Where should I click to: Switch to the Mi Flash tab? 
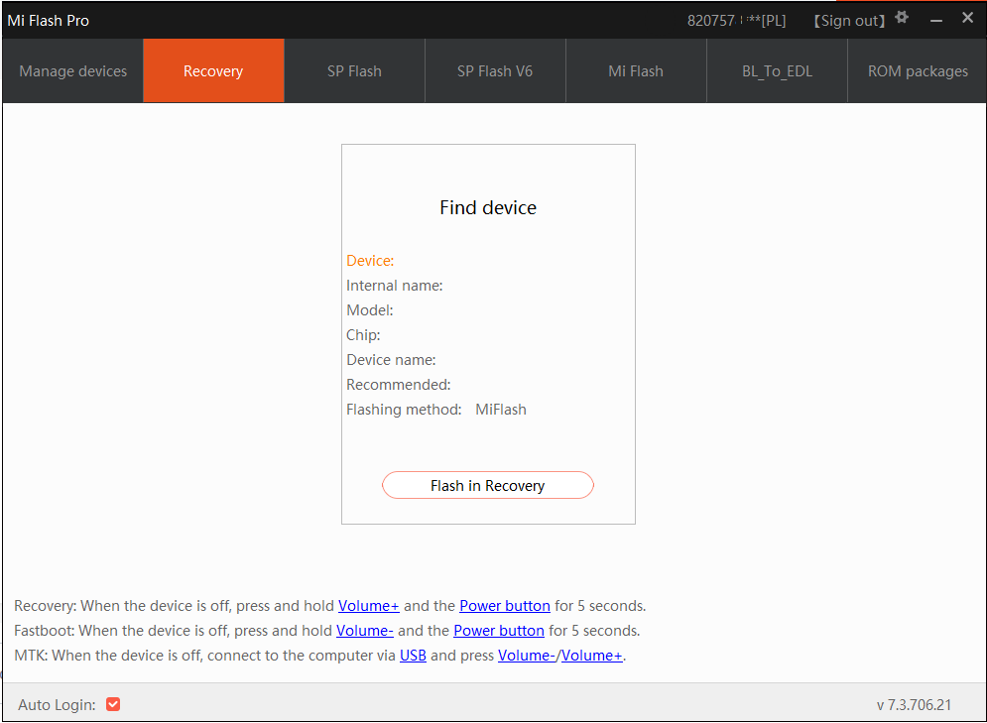pyautogui.click(x=636, y=71)
